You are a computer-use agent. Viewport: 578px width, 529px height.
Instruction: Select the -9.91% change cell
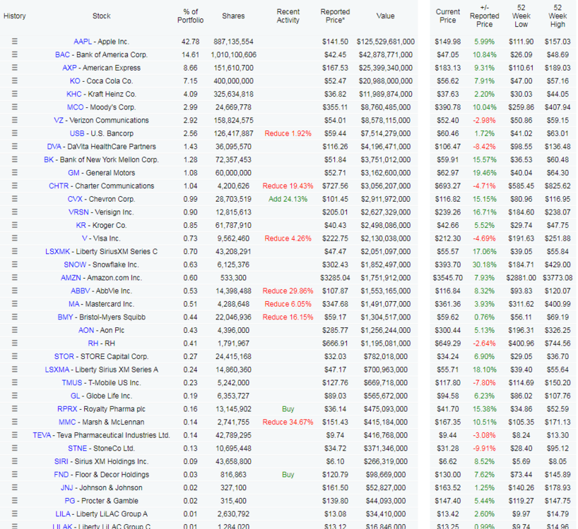point(484,449)
